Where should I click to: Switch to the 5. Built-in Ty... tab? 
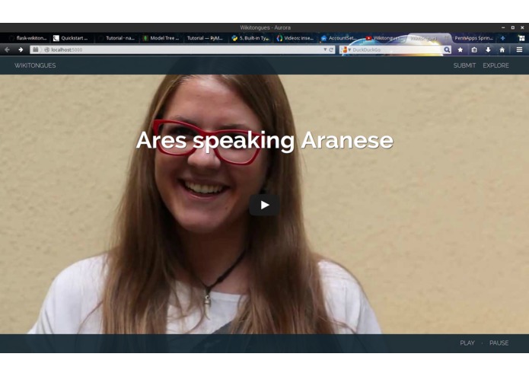tap(250, 38)
